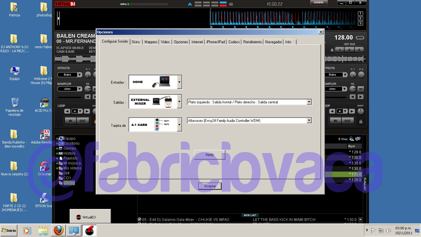This screenshot has height=237, width=421.
Task: Open Firefox from the taskbar
Action: point(58,231)
